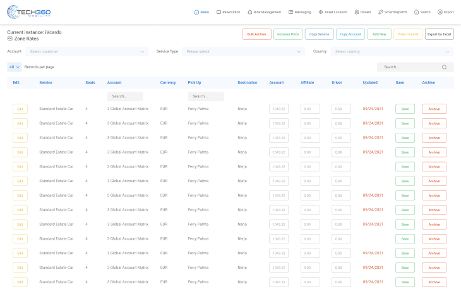Screen dimensions: 461x289
Task: Click the 1043.52 account rate field in first row
Action: pyautogui.click(x=278, y=109)
